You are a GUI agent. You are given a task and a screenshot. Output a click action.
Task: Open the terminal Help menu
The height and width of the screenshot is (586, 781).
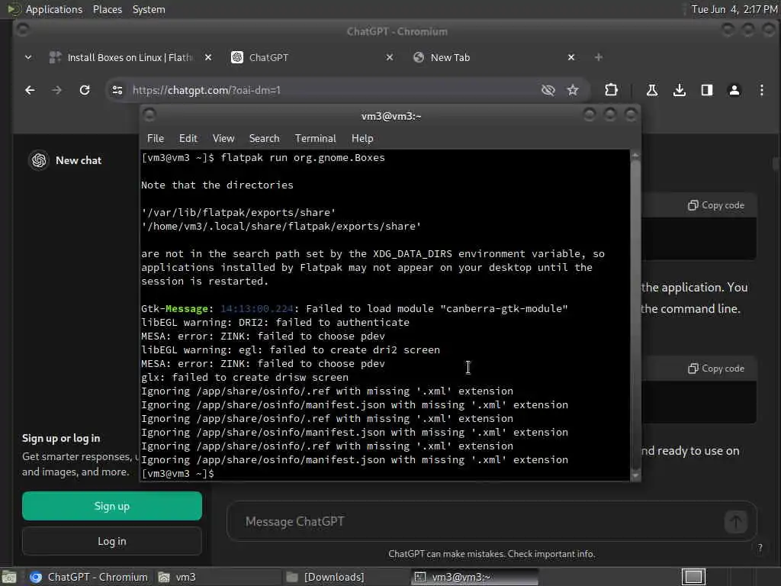tap(362, 139)
